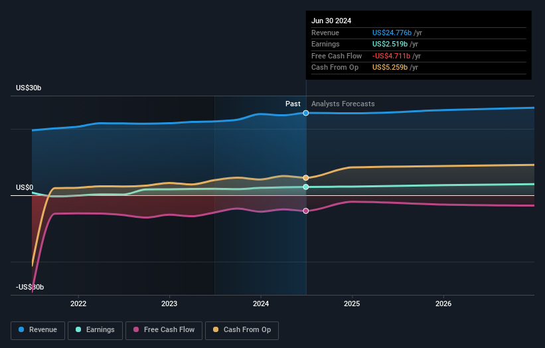Click the 2025 x-axis label

click(x=352, y=304)
